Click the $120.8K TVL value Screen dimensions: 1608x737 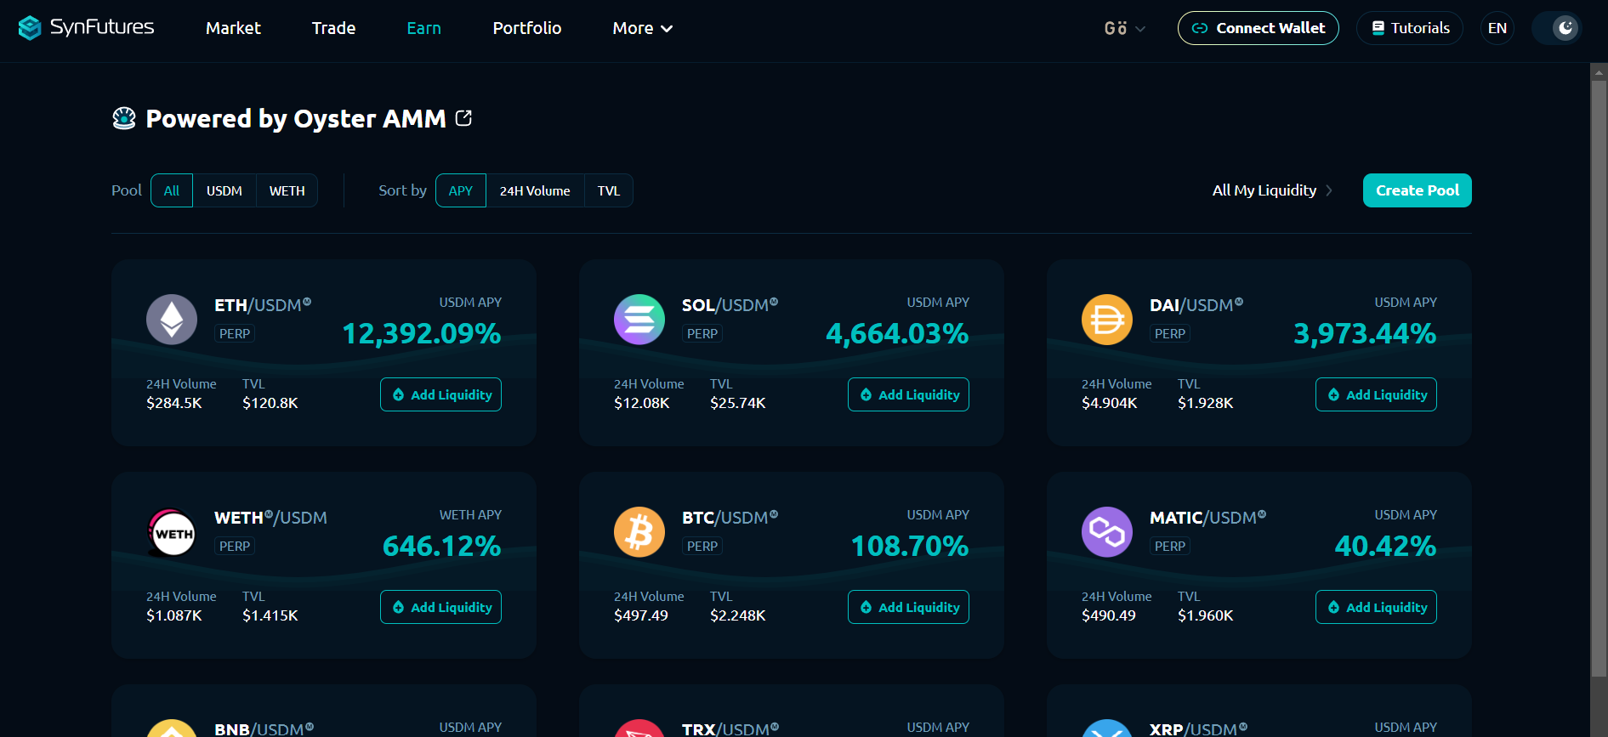(x=270, y=403)
